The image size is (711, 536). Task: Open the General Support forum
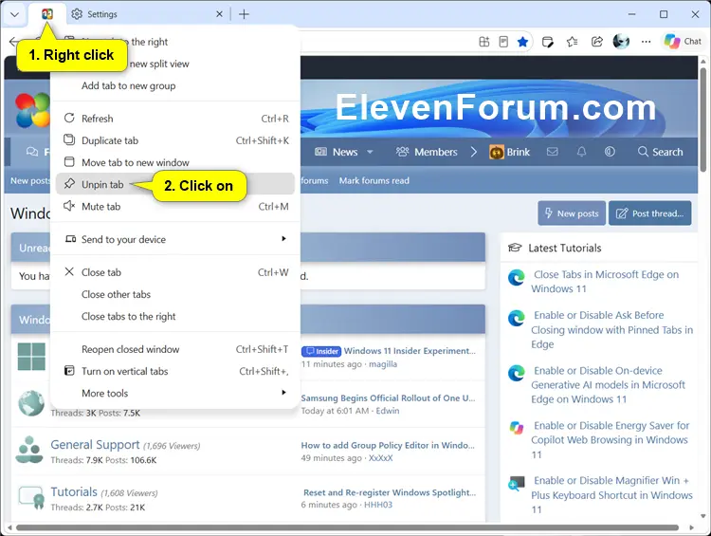point(95,445)
